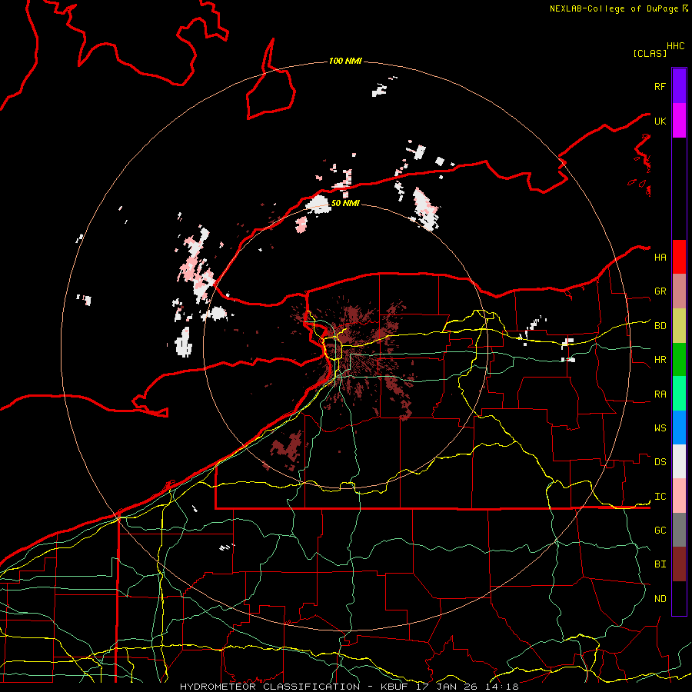Viewport: 692px width, 692px height.
Task: Click the ND legend label
Action: click(660, 599)
